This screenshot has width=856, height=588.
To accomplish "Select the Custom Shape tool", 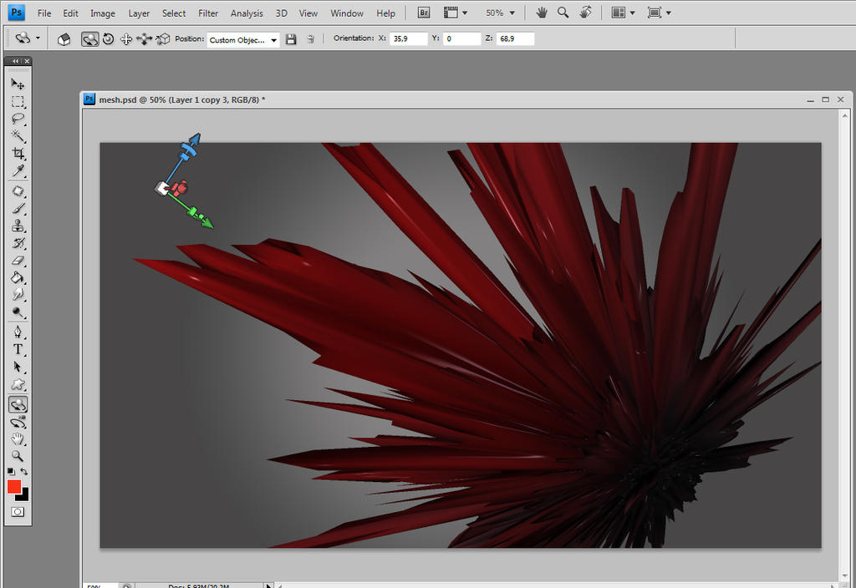I will point(18,384).
